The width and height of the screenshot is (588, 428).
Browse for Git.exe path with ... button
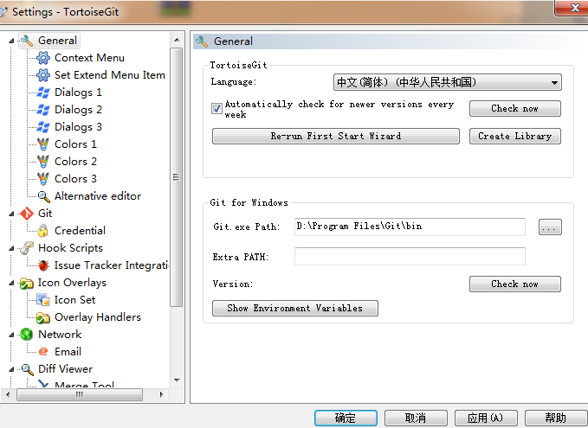coord(550,227)
